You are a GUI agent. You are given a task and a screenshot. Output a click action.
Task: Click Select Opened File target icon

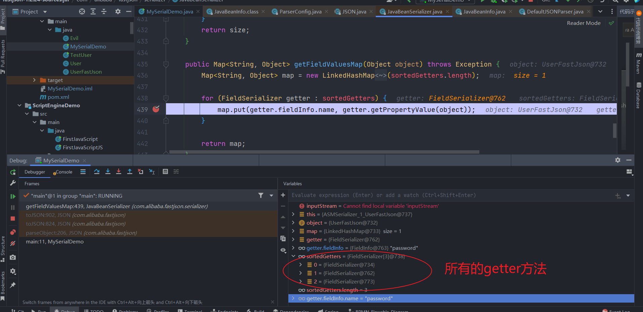click(x=82, y=11)
